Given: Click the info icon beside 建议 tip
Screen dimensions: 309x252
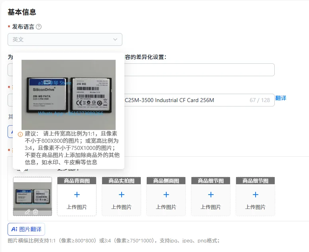Looking at the screenshot, I should point(20,134).
